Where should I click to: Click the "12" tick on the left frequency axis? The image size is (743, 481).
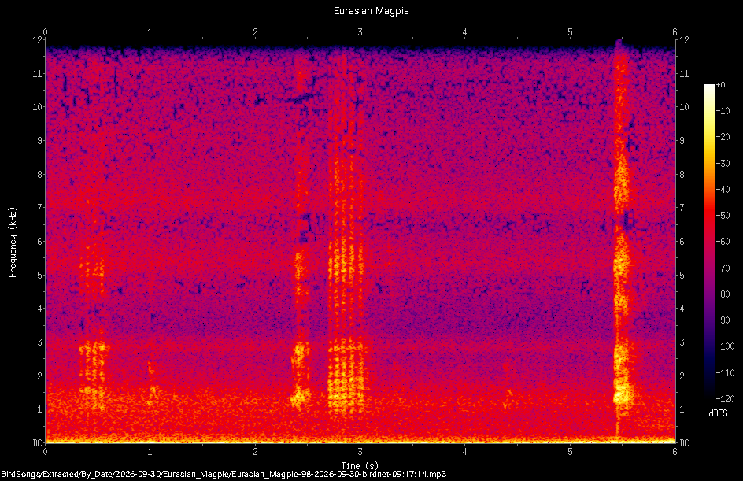(x=37, y=40)
